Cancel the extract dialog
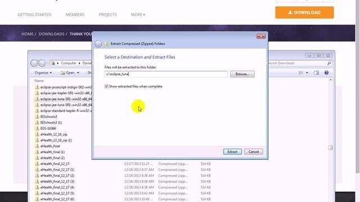Screen dimensions: 360x202 254,151
